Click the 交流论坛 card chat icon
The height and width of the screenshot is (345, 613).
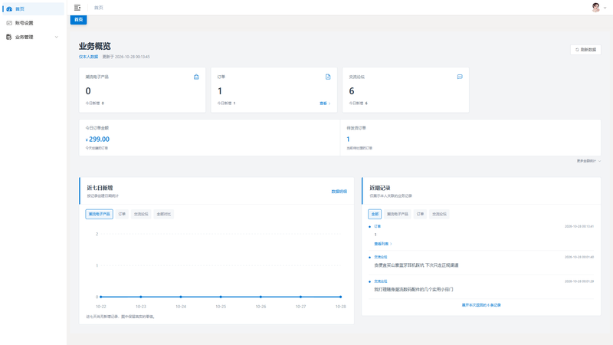pos(460,77)
